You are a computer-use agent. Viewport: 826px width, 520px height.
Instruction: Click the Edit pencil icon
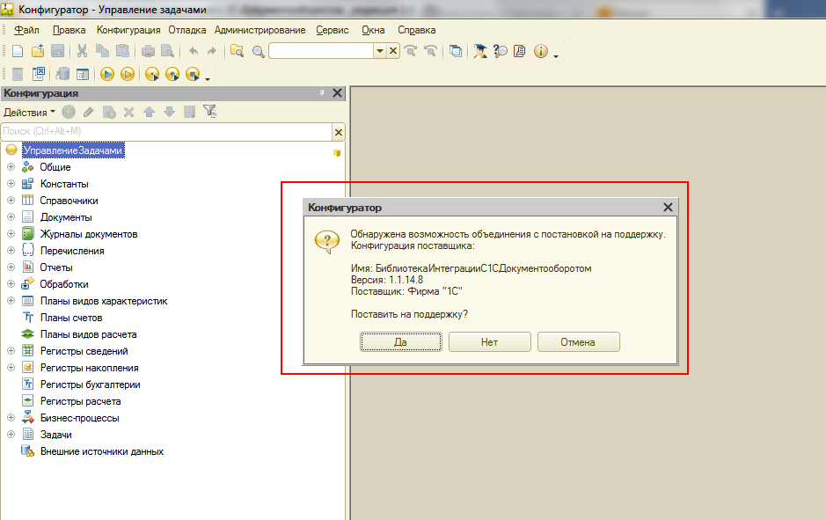pos(89,112)
